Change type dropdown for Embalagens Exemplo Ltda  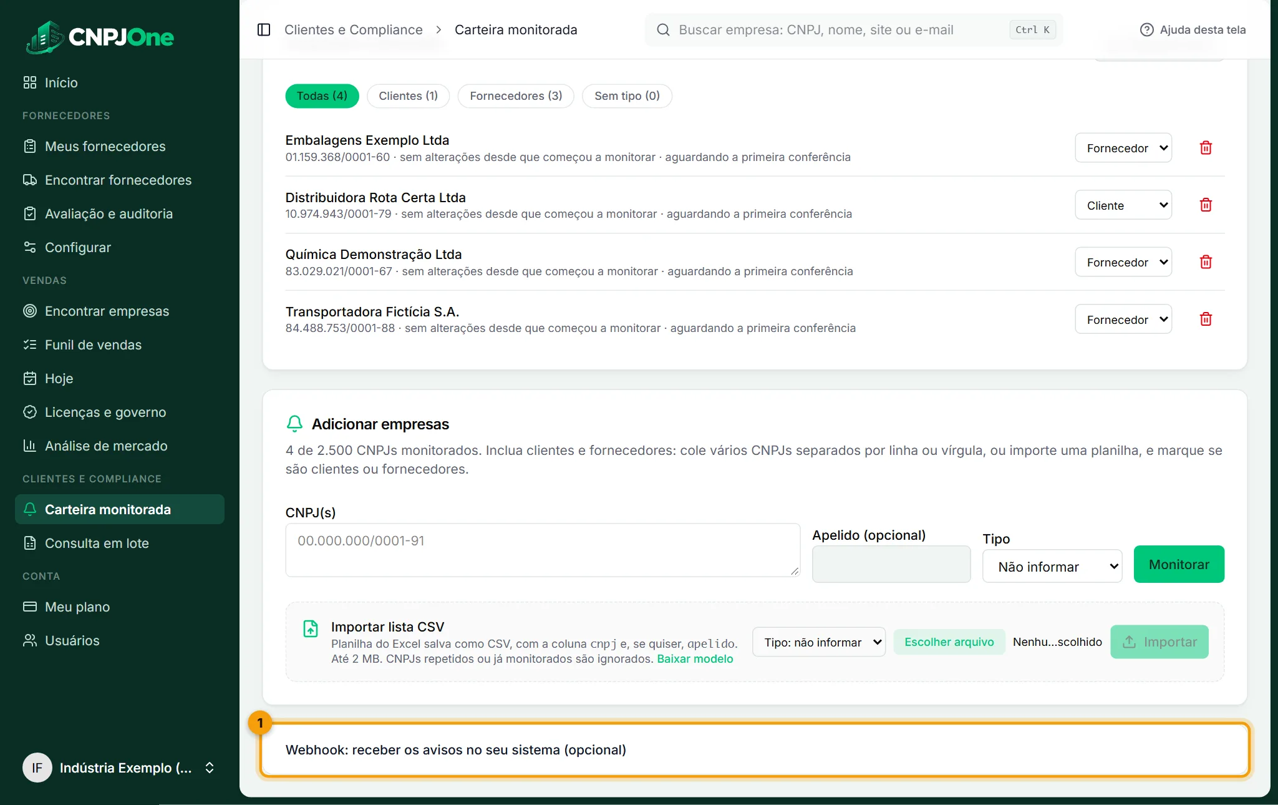coord(1123,148)
